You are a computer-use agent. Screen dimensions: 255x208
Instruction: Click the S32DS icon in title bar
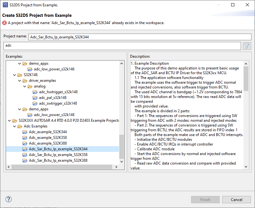tap(5, 5)
